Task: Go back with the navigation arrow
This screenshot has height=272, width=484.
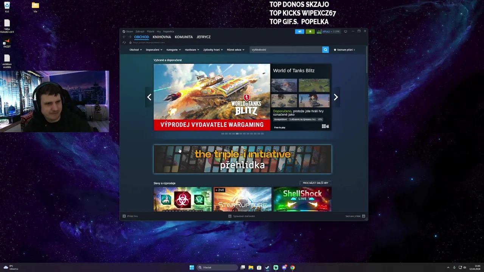Action: pyautogui.click(x=124, y=37)
